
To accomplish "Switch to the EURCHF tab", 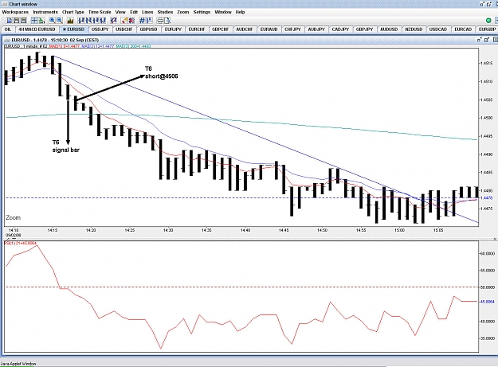I will 197,29.
